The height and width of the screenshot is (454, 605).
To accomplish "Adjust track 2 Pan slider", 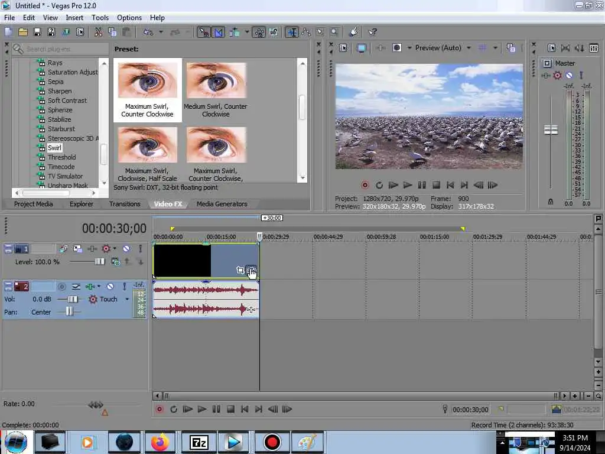I will click(69, 312).
